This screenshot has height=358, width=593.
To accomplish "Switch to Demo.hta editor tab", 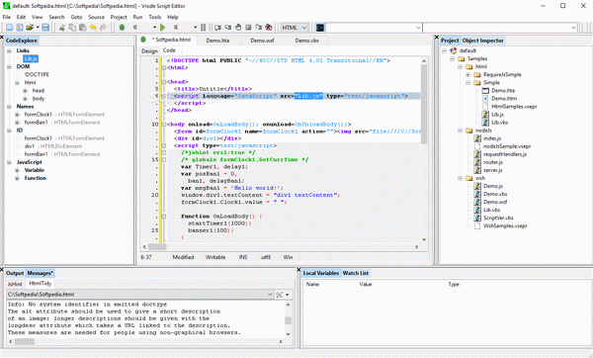I will pos(217,41).
